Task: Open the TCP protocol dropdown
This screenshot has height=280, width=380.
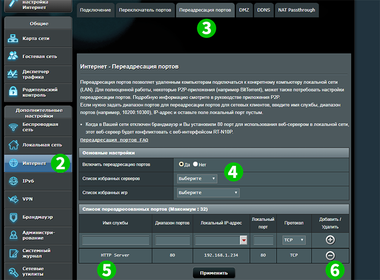Action: pyautogui.click(x=294, y=240)
